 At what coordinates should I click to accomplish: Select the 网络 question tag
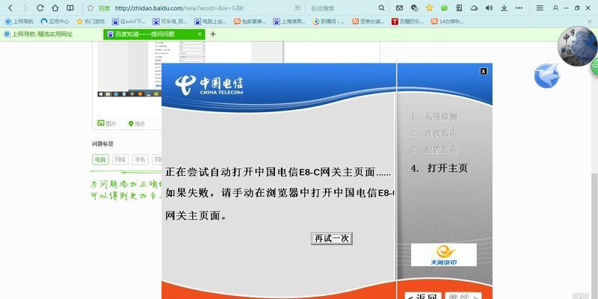coord(120,159)
